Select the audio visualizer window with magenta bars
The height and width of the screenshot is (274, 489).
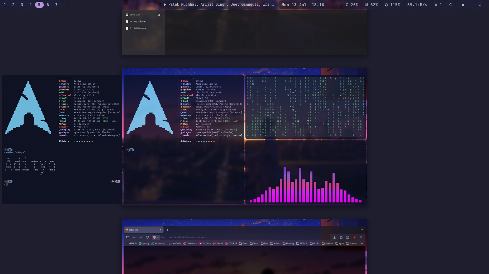pyautogui.click(x=305, y=173)
